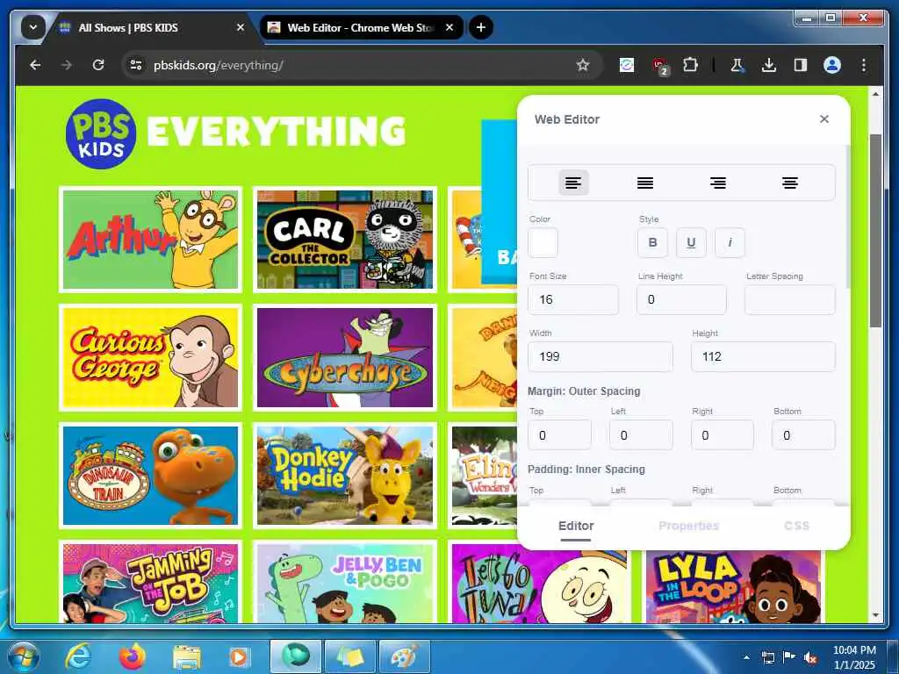Open the Web Editor extension icon

point(627,65)
